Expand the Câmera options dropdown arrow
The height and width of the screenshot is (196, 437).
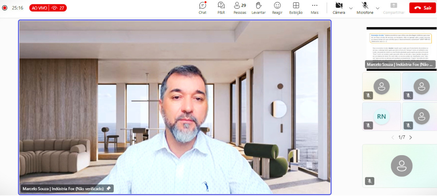tap(351, 8)
